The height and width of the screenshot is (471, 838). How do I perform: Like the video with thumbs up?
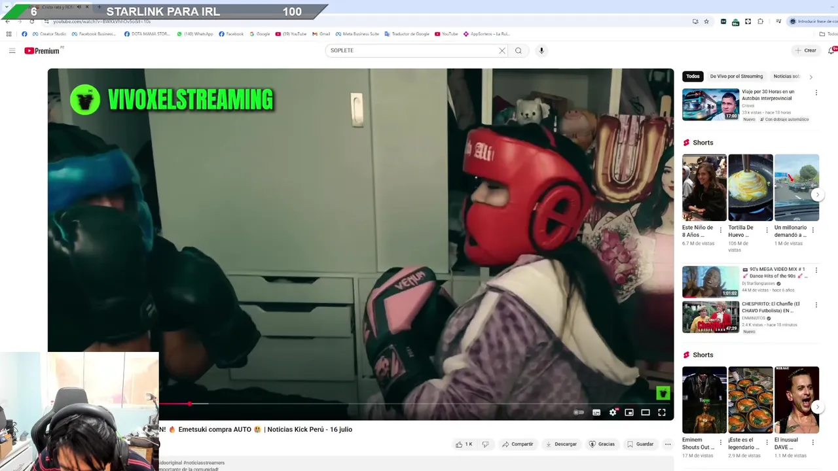point(464,444)
